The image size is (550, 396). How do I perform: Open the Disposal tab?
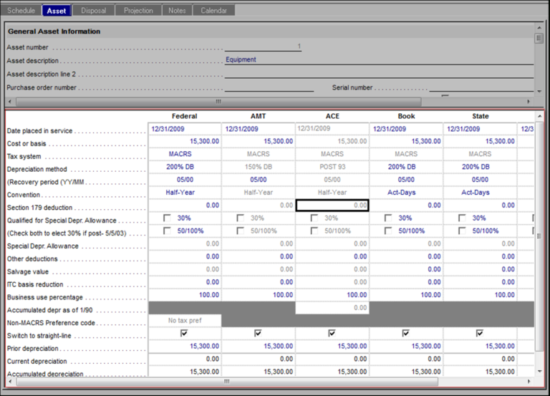93,11
